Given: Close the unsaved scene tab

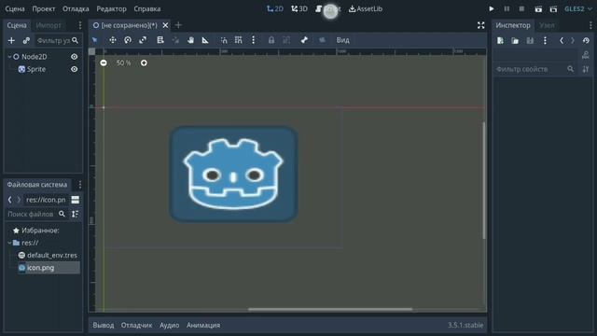Looking at the screenshot, I should [165, 25].
